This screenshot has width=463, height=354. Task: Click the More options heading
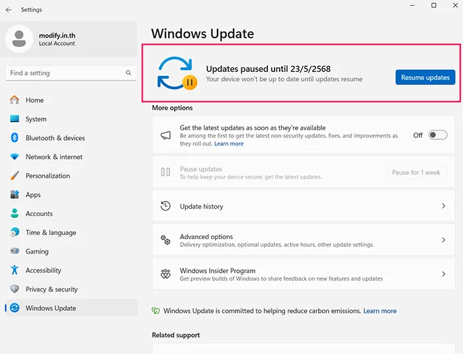point(172,108)
